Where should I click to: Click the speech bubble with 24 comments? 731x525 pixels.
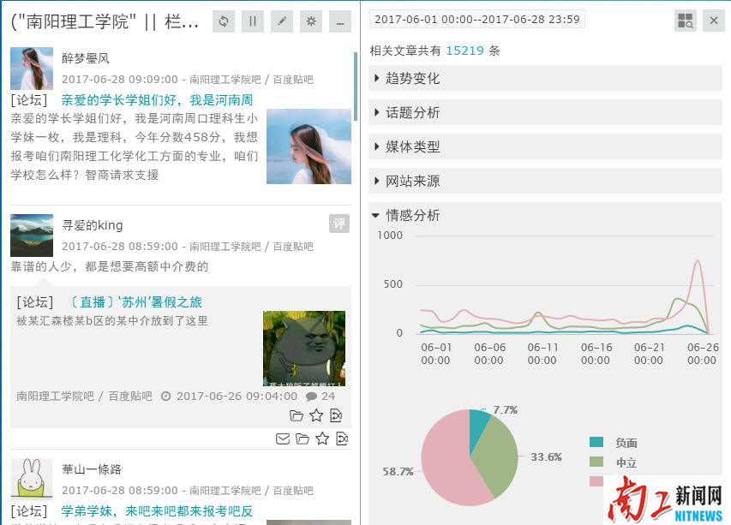(312, 396)
